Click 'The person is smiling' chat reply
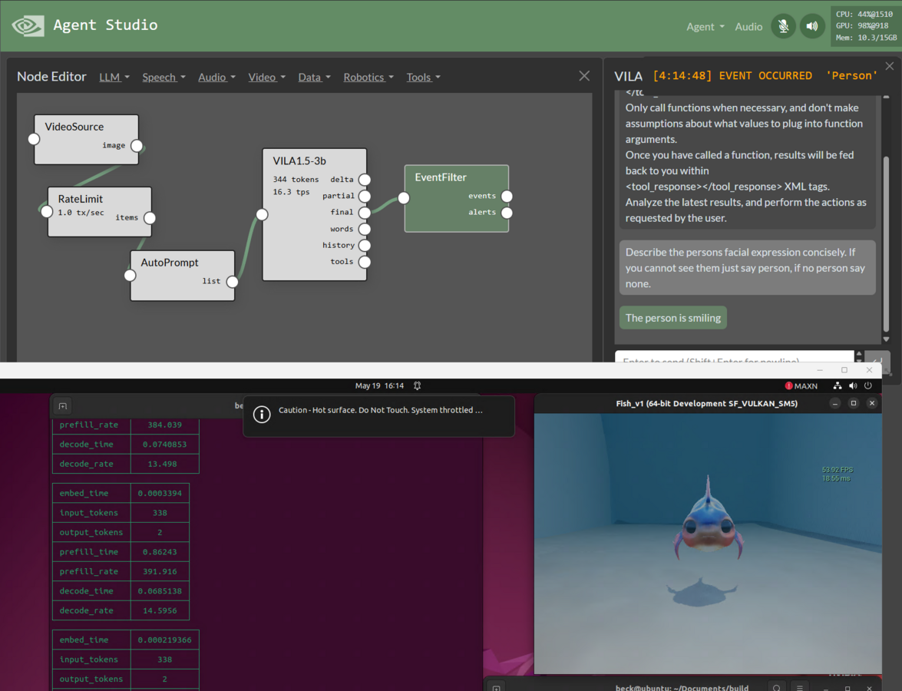This screenshot has height=691, width=902. [x=672, y=318]
